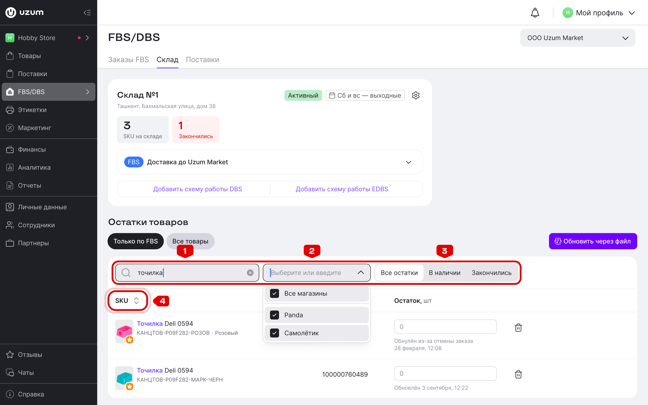The image size is (648, 405).
Task: Open notifications bell
Action: pos(535,13)
